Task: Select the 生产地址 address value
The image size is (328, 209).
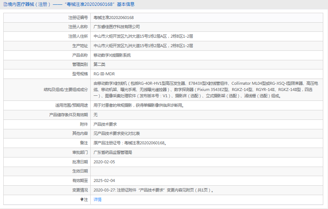Action: 143,46
